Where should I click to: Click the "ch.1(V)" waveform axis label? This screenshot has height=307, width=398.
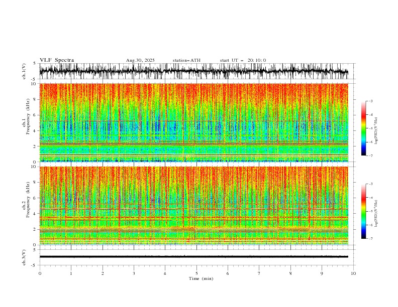pos(24,71)
